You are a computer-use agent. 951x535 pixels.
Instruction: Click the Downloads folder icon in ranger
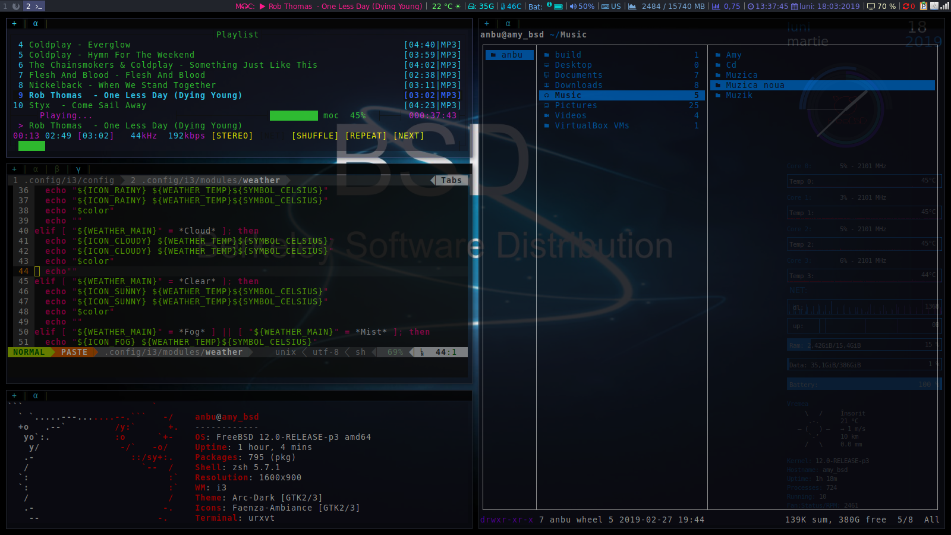click(x=547, y=85)
